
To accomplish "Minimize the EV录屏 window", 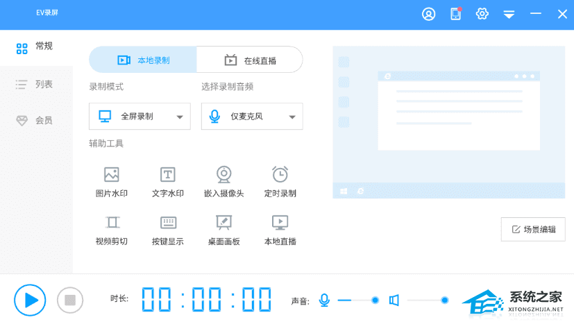I will pos(536,14).
